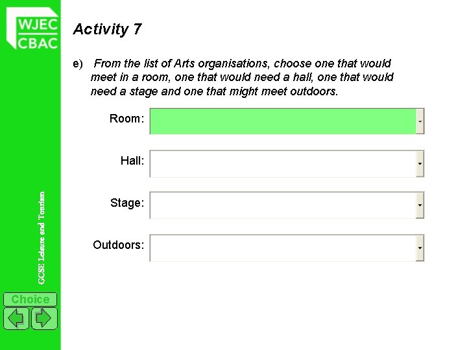Expand the Room dropdown arrow
This screenshot has width=467, height=350.
pyautogui.click(x=420, y=122)
